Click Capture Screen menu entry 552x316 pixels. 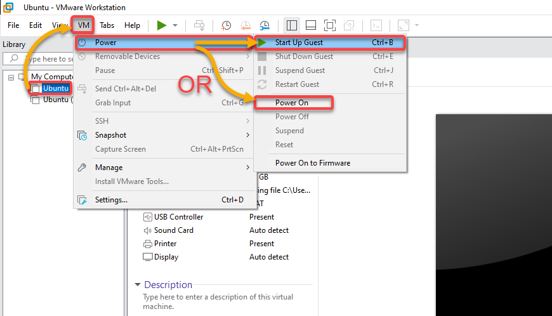[x=164, y=149]
